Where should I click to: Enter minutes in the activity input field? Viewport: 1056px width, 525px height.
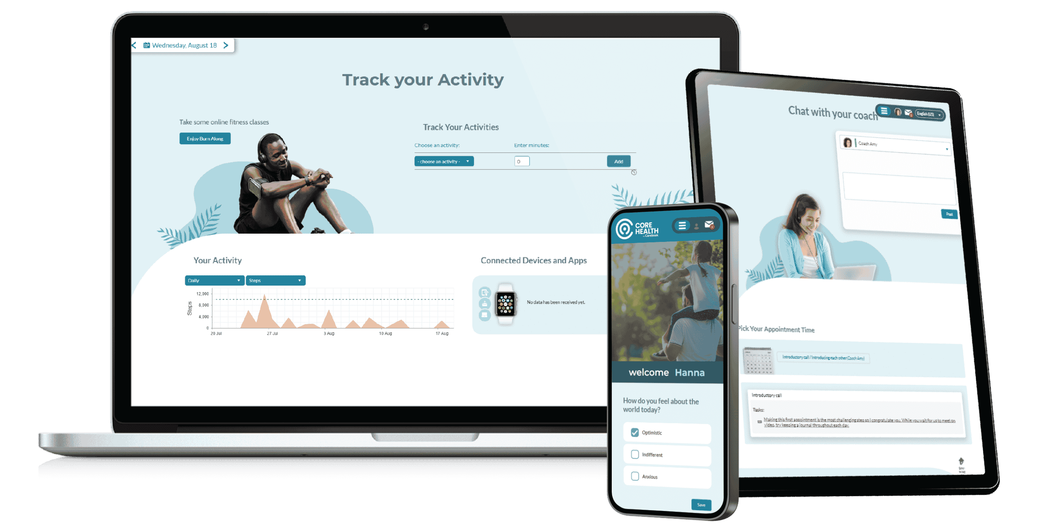tap(521, 162)
